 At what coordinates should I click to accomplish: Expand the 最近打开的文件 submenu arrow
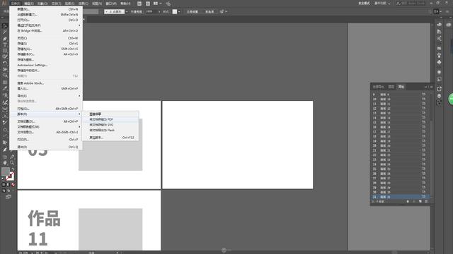click(x=79, y=25)
